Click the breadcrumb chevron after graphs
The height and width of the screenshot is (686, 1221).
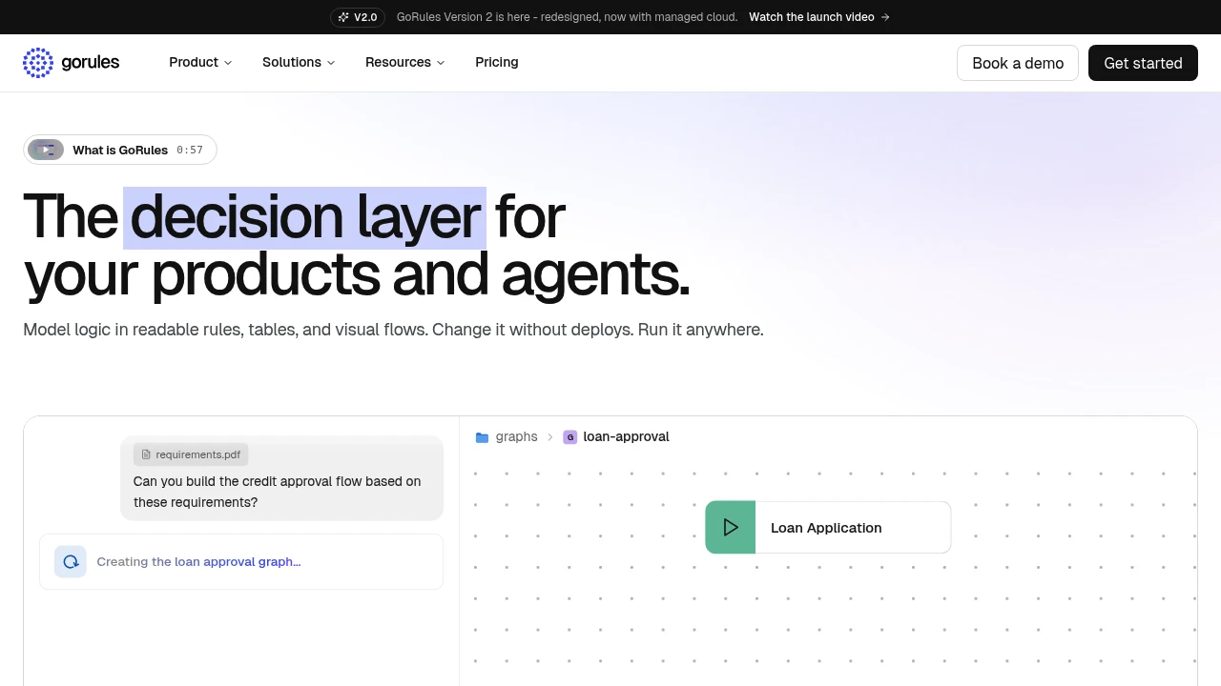(x=550, y=437)
